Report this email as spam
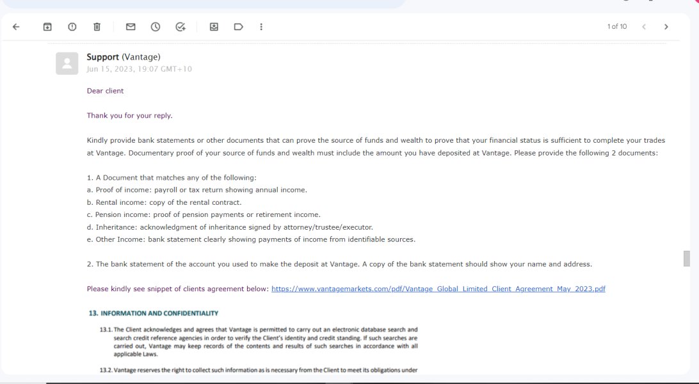The height and width of the screenshot is (384, 699). pos(72,27)
